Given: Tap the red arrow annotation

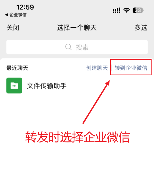Looking at the screenshot, I should [x=96, y=102].
